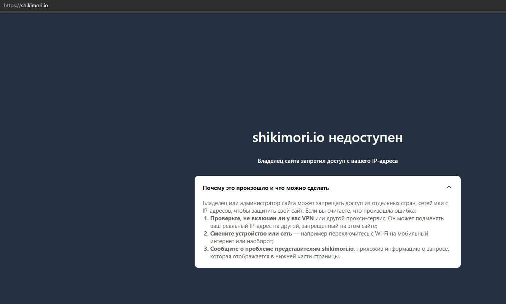Click the paragraph starting "Владелец или администратор сайта"
Image resolution: width=506 pixels, height=304 pixels.
[x=325, y=207]
